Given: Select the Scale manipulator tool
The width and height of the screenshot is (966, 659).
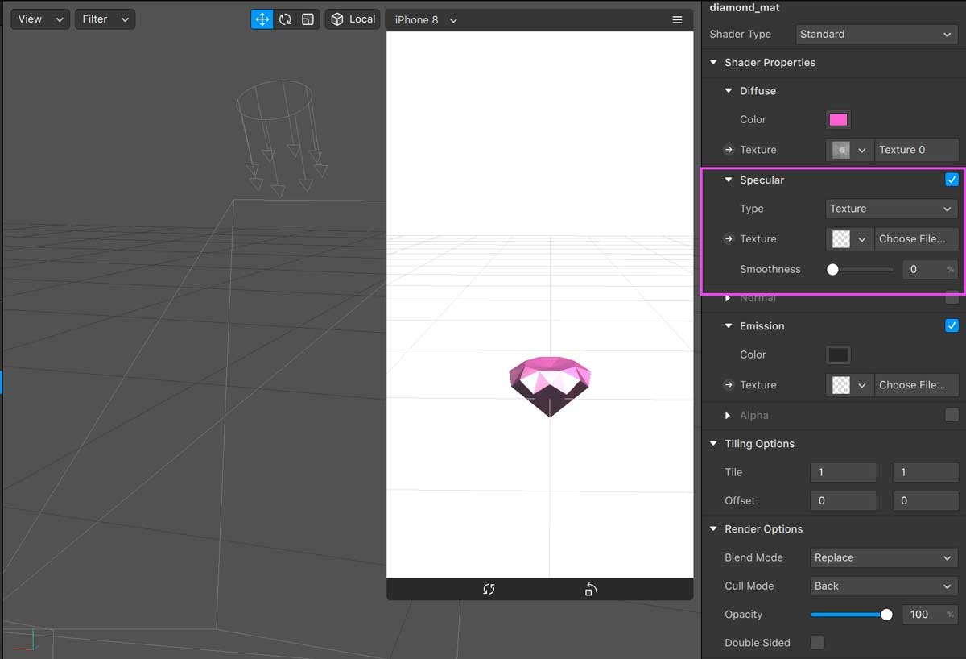Looking at the screenshot, I should pos(308,19).
